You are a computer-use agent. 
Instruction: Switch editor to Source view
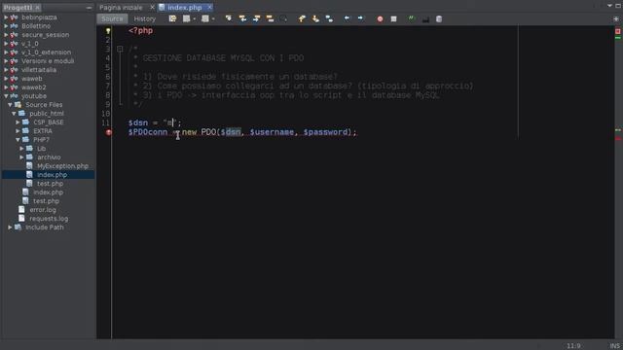coord(112,18)
